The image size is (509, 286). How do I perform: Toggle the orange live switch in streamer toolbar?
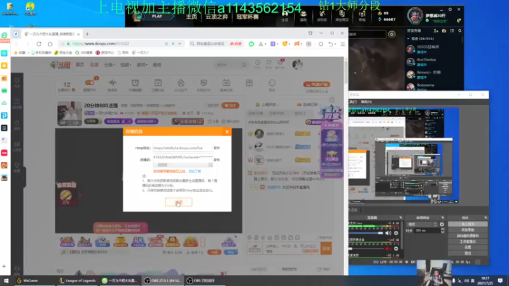[x=89, y=83]
